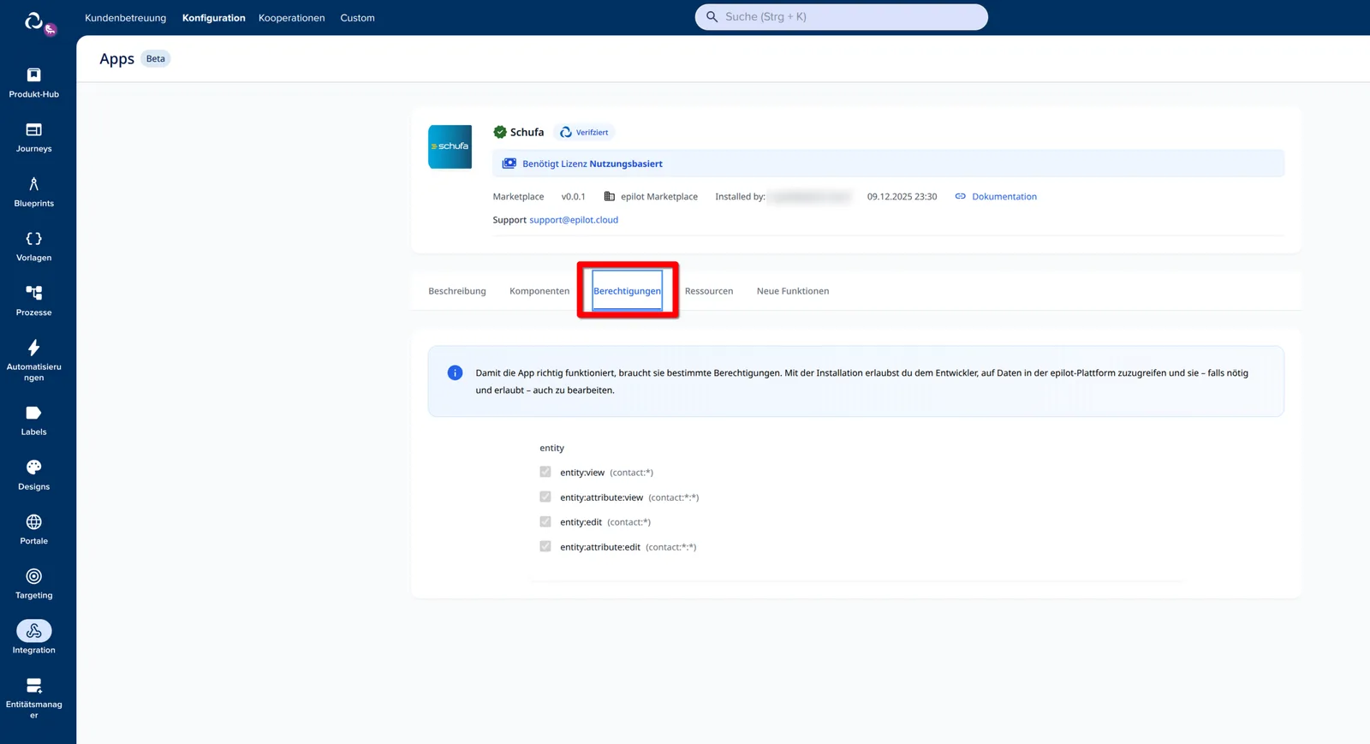Viewport: 1370px width, 744px height.
Task: Click the epilot logo in top-left
Action: coord(34,21)
